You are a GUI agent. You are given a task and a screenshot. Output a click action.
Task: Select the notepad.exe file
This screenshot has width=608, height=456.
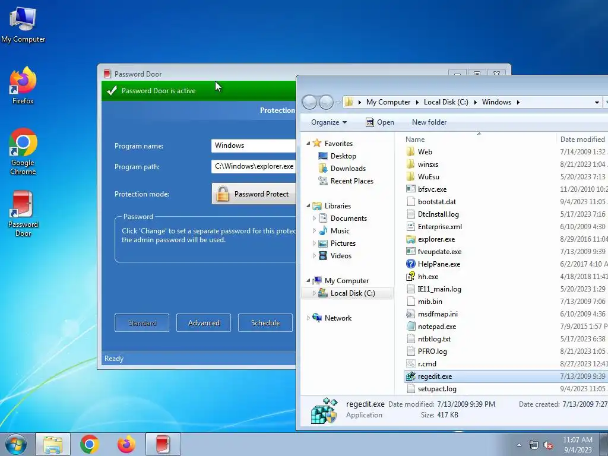coord(436,327)
